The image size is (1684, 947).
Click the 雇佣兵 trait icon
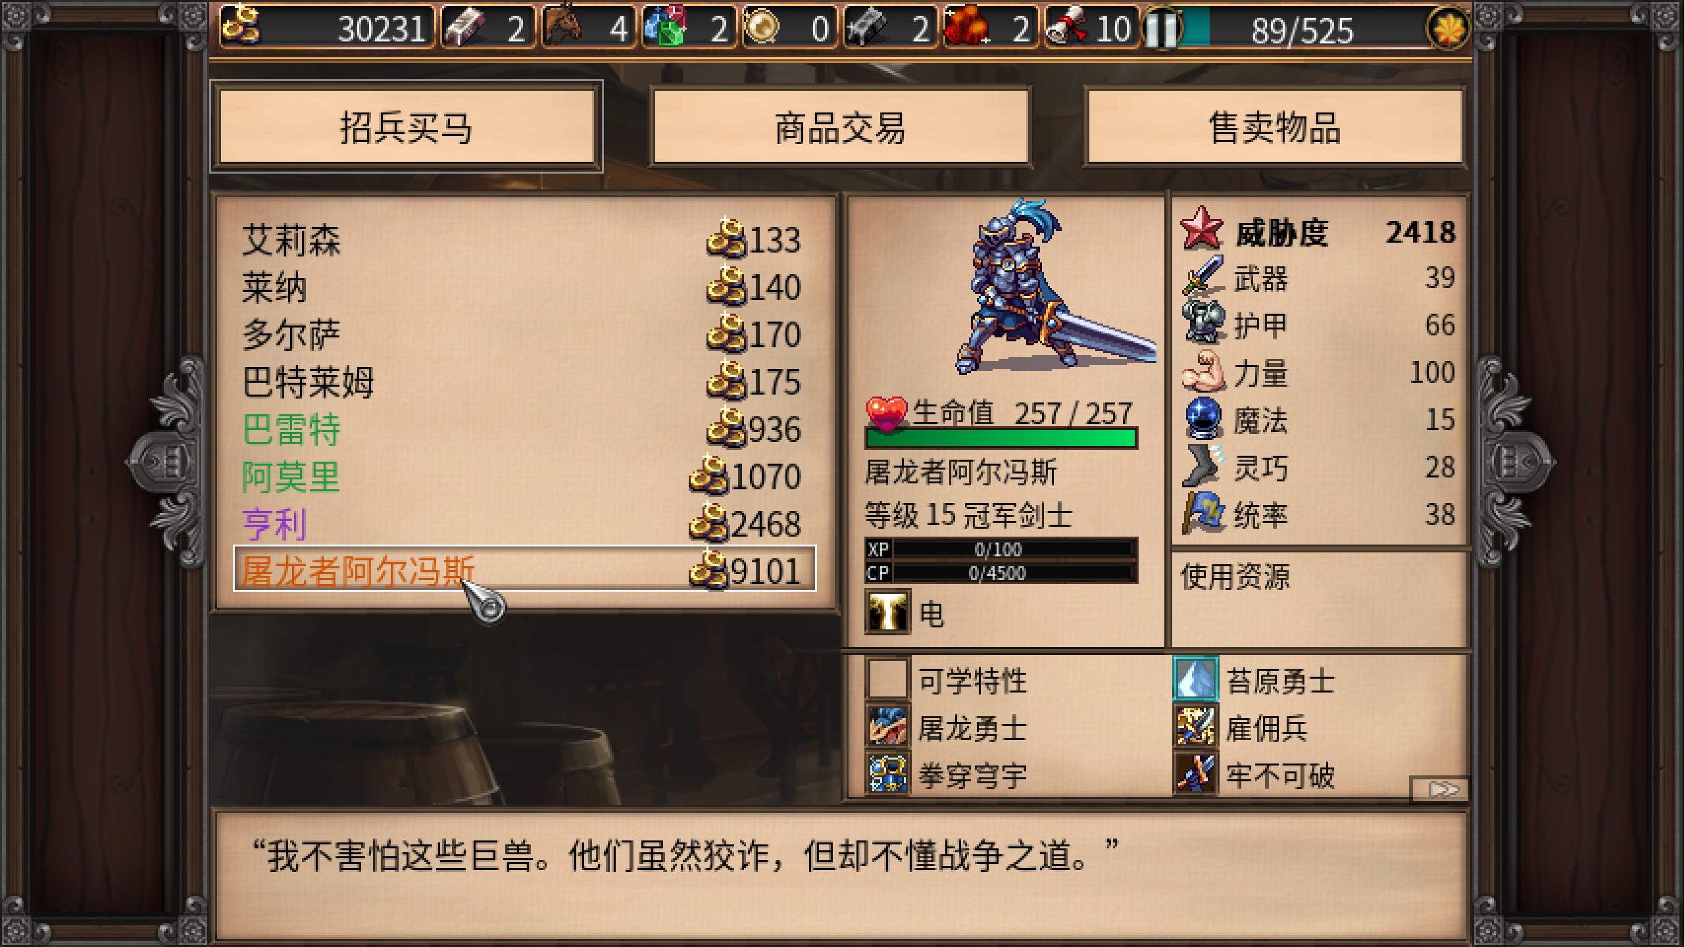(1195, 727)
